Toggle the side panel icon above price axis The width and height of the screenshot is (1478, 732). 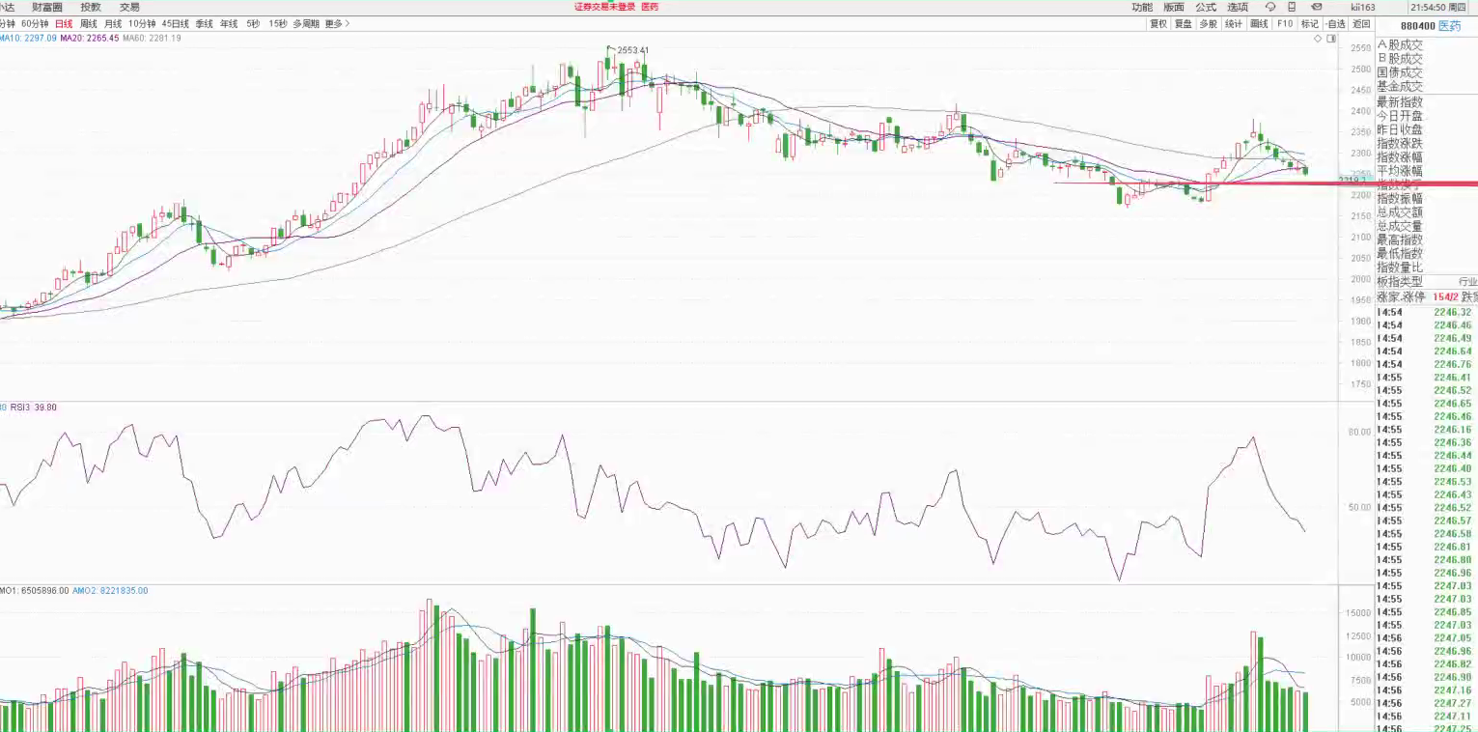pyautogui.click(x=1331, y=40)
